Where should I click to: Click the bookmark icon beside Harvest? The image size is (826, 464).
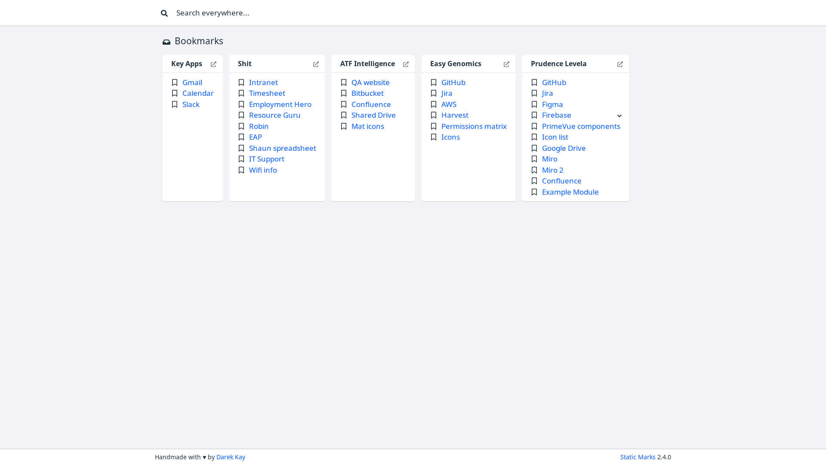click(x=434, y=115)
